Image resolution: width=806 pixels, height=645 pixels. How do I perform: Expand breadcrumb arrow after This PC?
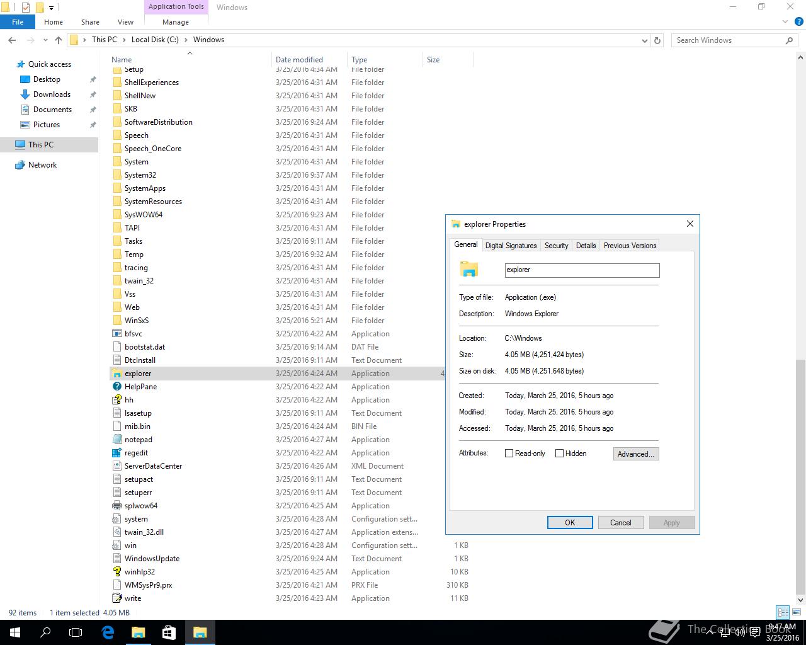(x=124, y=40)
